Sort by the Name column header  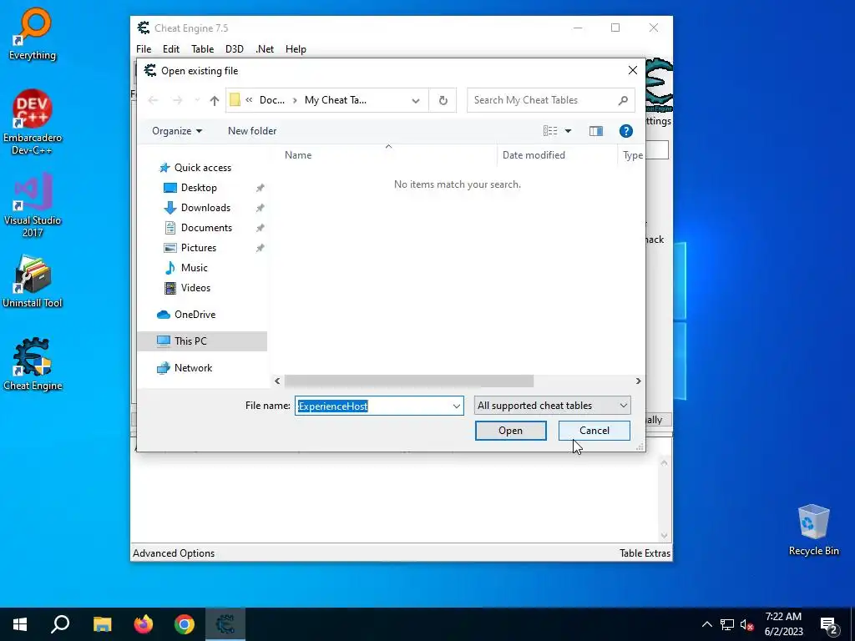[x=298, y=155]
